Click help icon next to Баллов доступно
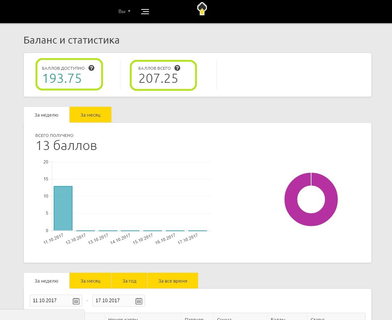Viewport: 392px width, 320px height. click(91, 68)
